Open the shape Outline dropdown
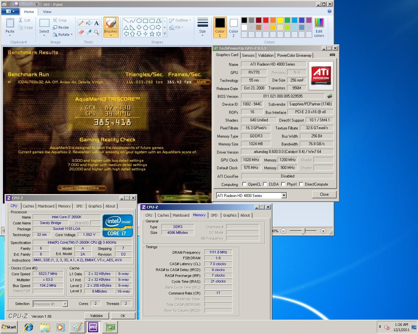This screenshot has height=334, width=418. point(180,20)
